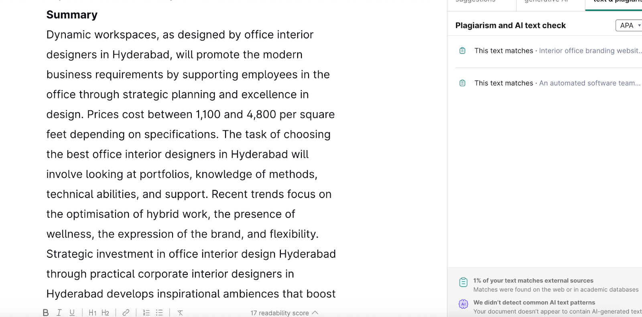Click the '1% of your text matches' summary
The image size is (642, 317).
click(533, 281)
